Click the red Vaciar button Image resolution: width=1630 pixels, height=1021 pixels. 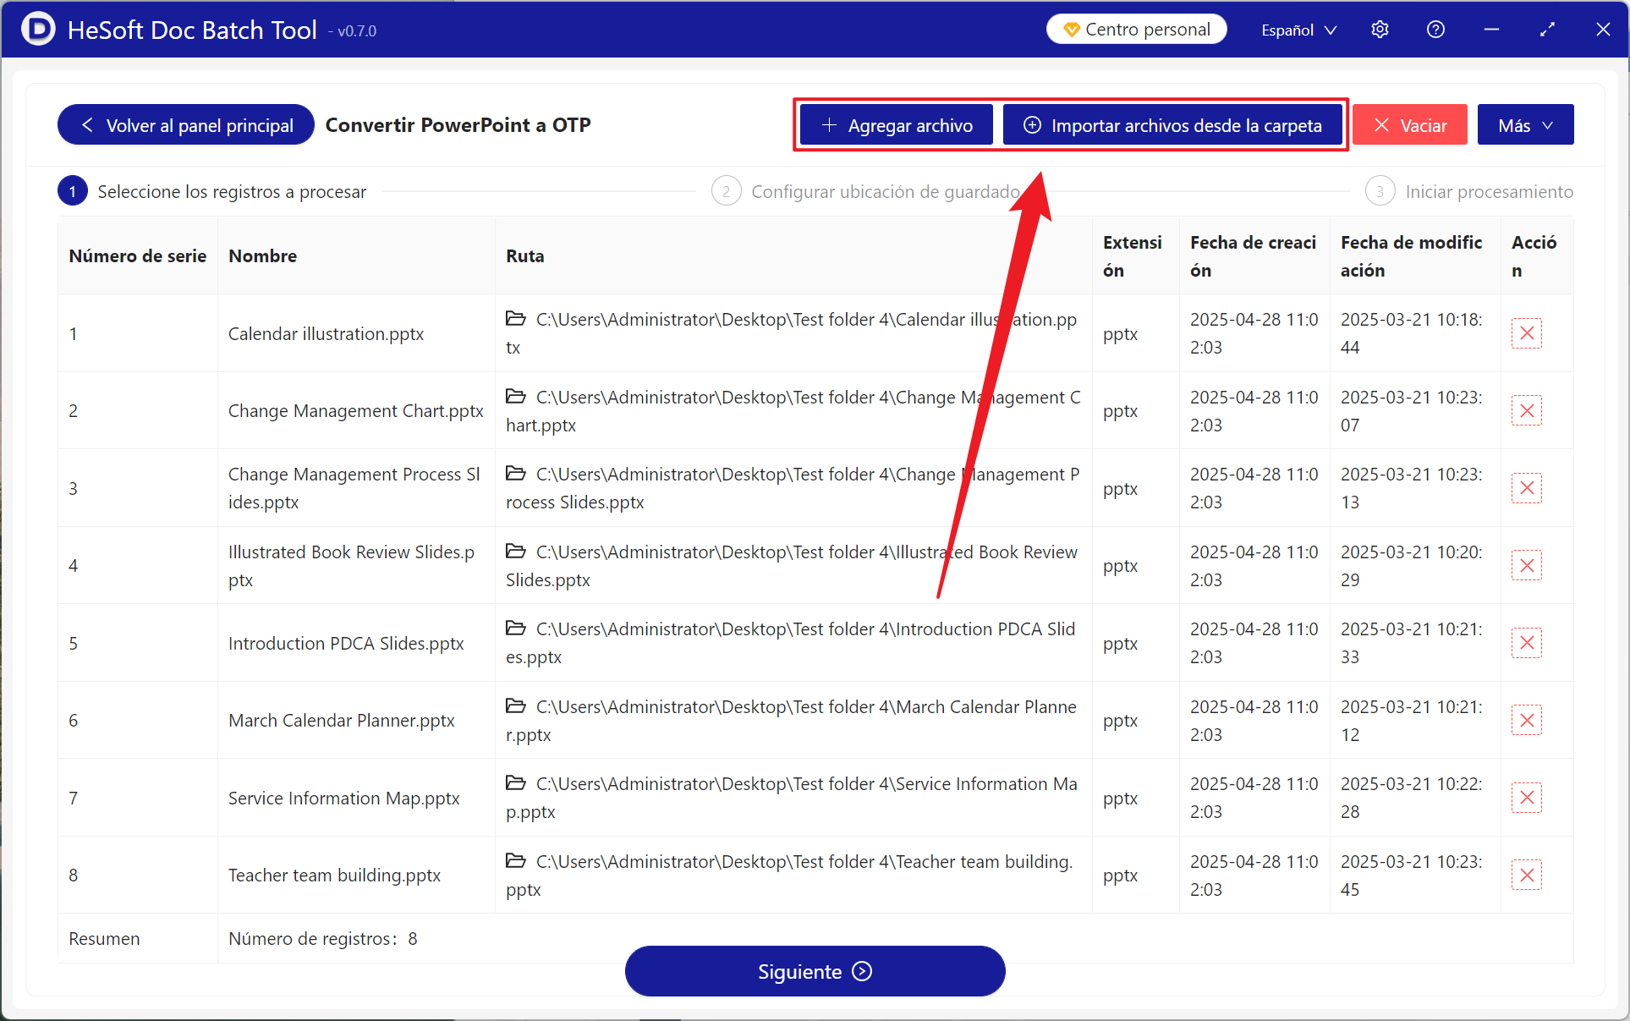click(x=1410, y=125)
